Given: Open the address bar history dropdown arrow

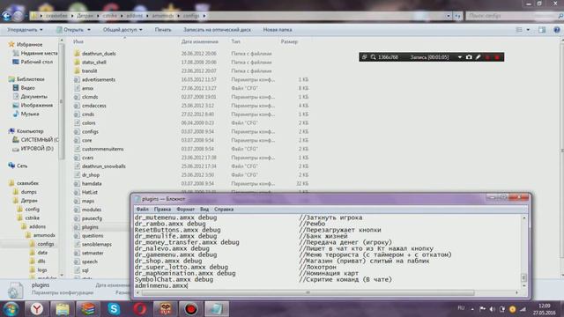Looking at the screenshot, I should (x=449, y=16).
